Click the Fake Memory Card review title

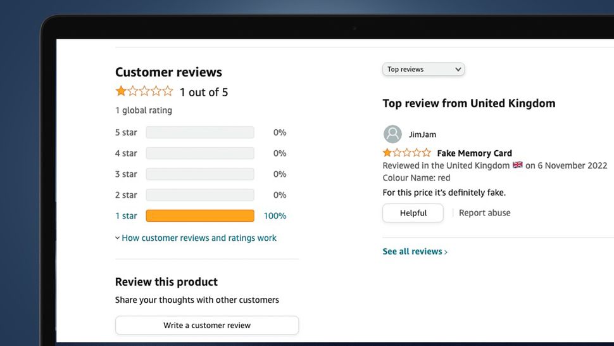pos(474,153)
